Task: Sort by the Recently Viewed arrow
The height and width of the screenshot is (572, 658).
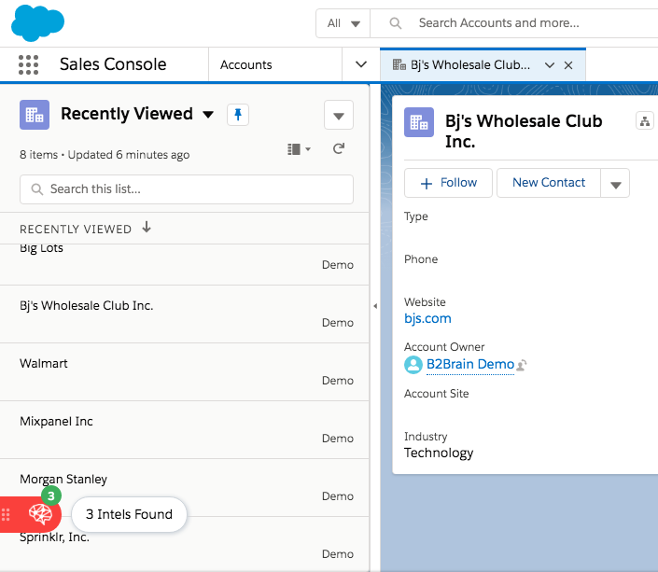Action: (x=147, y=227)
